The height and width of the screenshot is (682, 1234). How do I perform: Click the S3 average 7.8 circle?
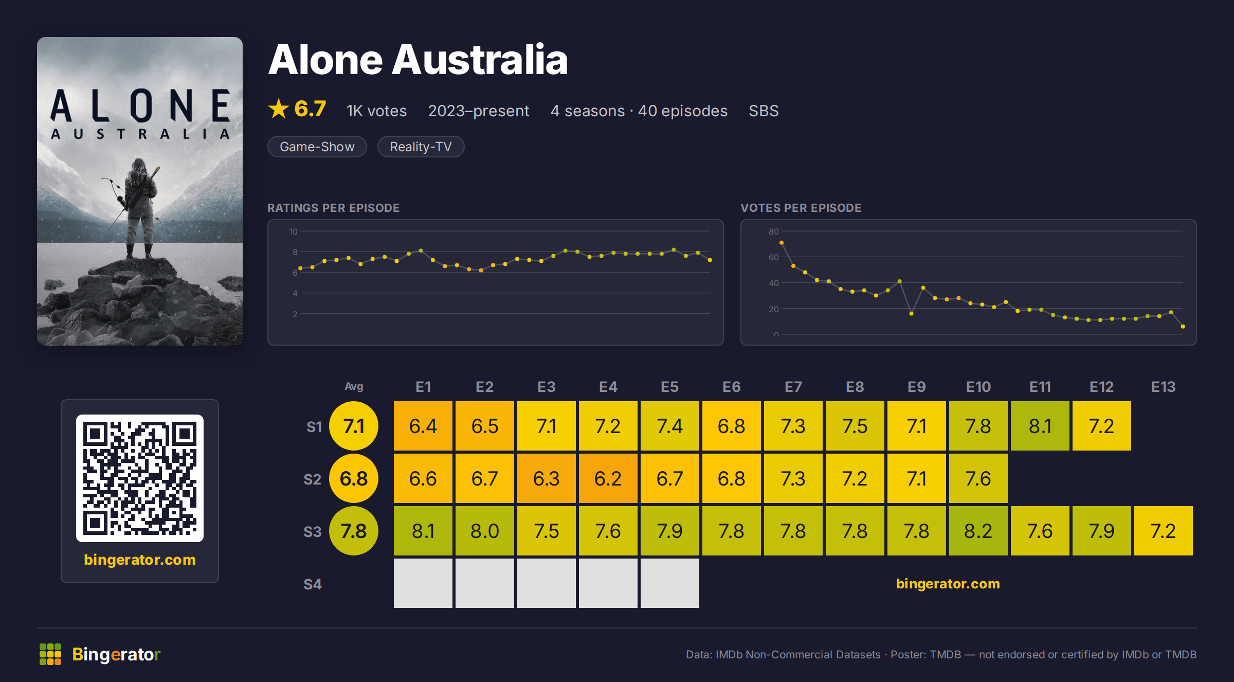354,531
